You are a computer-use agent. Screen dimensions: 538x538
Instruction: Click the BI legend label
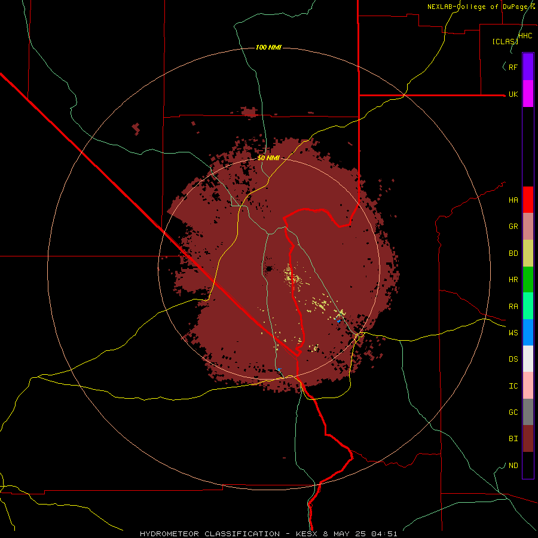(513, 439)
